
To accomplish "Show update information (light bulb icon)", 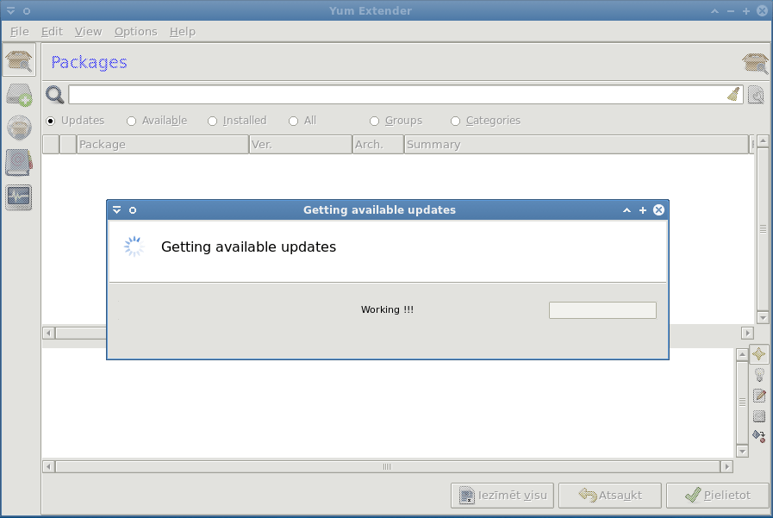I will (759, 375).
